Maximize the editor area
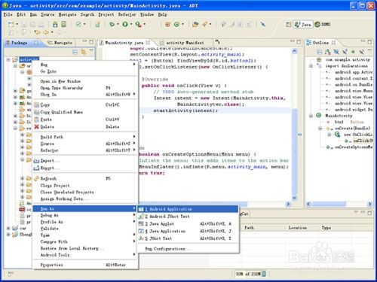Screen dimensions: 377x282 pyautogui.click(x=299, y=41)
